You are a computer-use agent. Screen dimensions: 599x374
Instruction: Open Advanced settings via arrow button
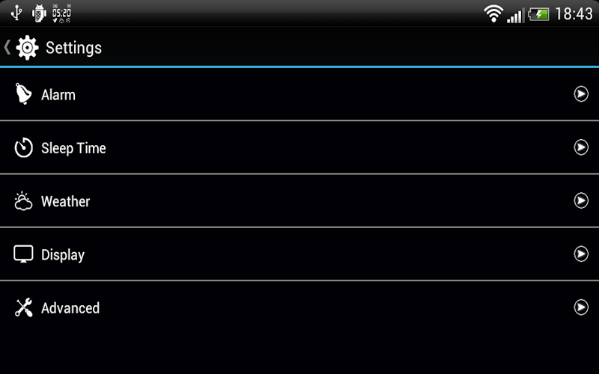click(581, 307)
